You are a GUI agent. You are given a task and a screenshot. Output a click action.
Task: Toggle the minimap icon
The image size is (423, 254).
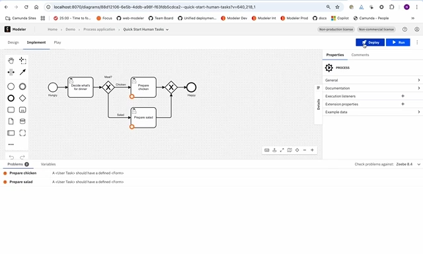tap(289, 150)
